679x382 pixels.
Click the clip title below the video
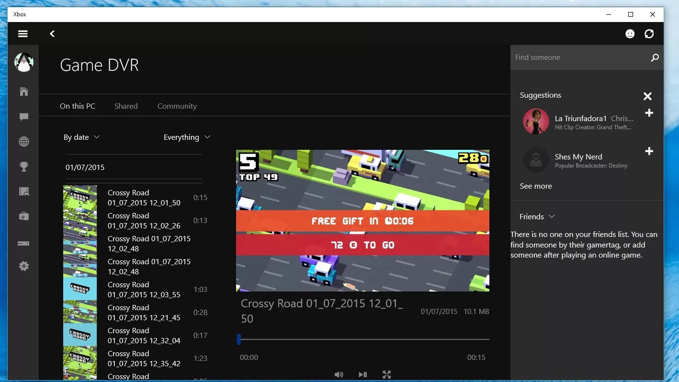click(322, 311)
